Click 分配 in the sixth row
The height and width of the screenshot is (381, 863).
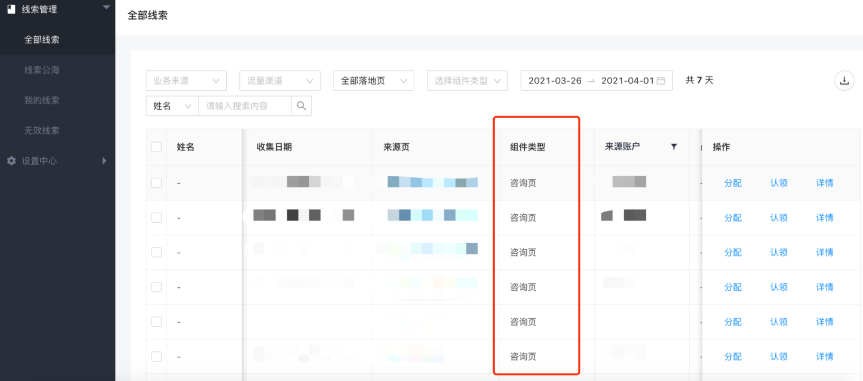[x=732, y=357]
